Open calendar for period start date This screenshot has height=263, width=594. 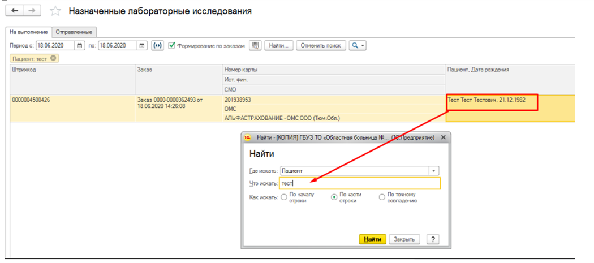[80, 45]
